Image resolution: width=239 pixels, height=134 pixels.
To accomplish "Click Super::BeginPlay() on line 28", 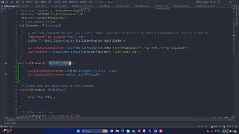I will (42, 97).
